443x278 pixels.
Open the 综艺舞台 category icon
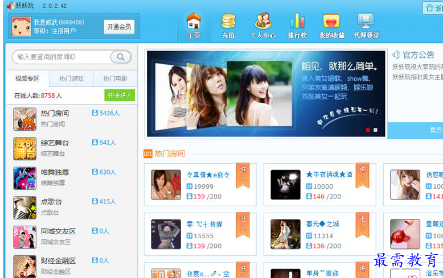click(x=25, y=148)
